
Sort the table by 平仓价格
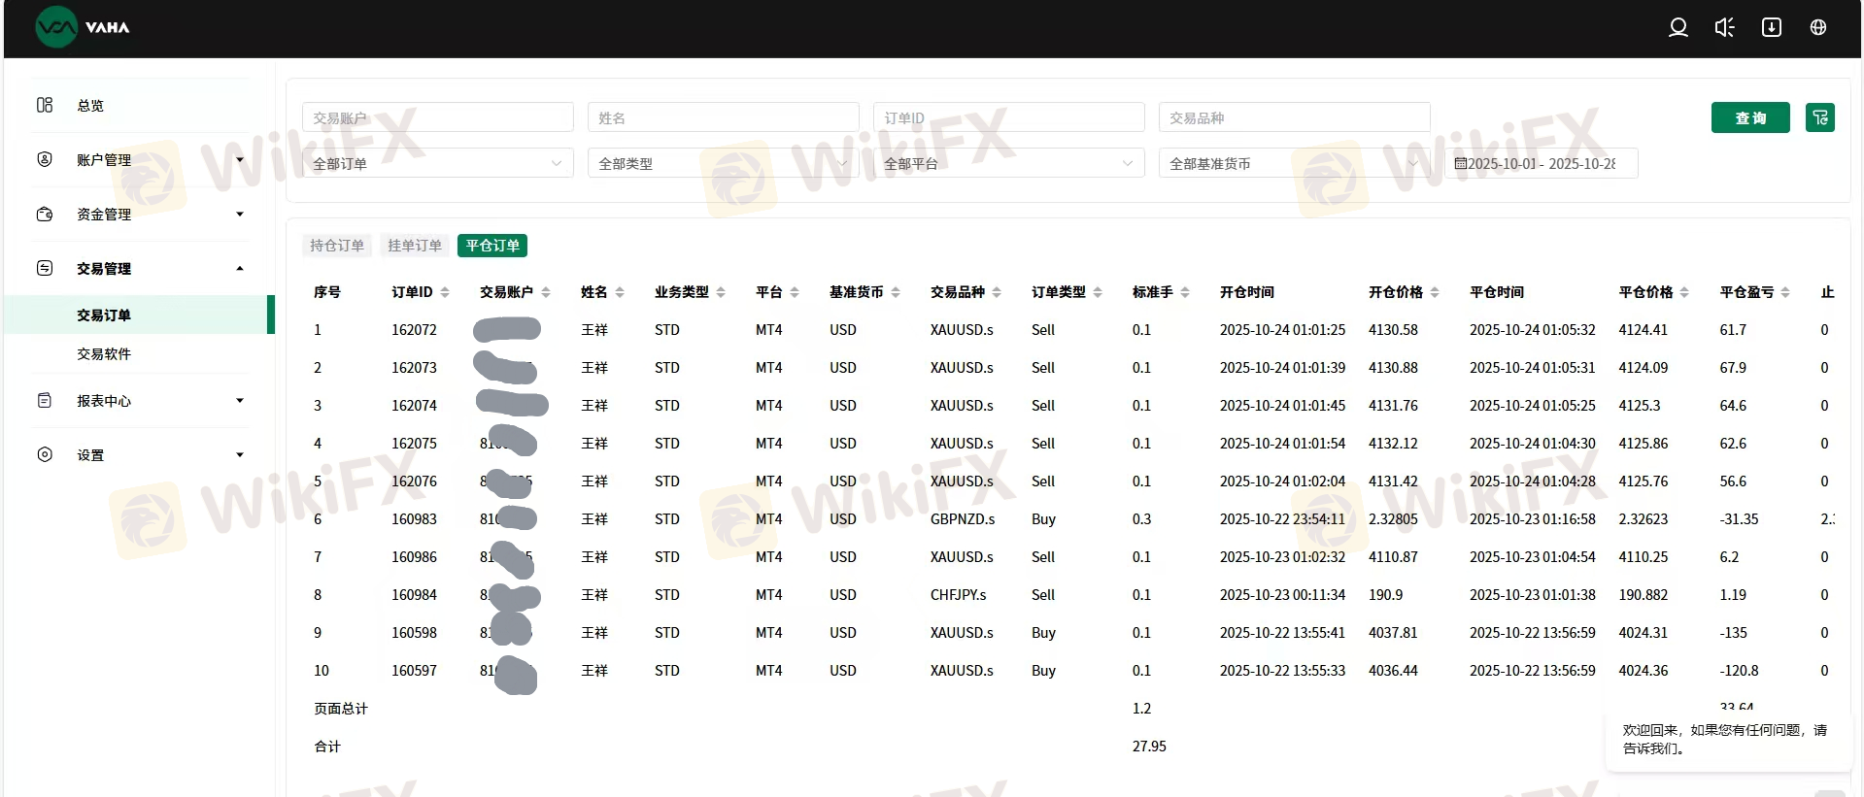pyautogui.click(x=1684, y=292)
